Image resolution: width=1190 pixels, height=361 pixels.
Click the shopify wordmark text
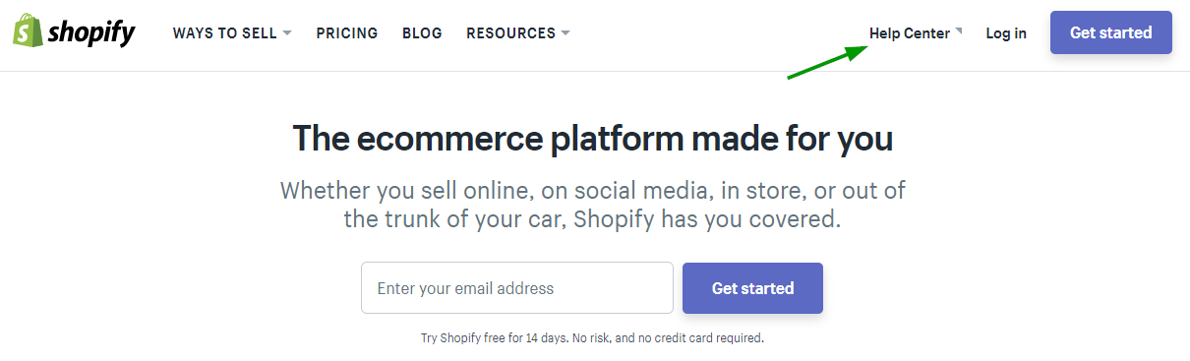click(x=90, y=33)
